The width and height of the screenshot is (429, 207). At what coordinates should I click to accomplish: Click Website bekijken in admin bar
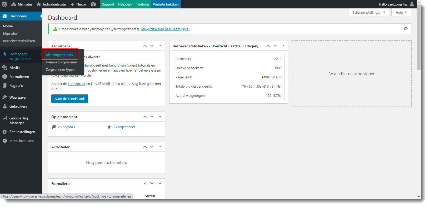point(166,4)
